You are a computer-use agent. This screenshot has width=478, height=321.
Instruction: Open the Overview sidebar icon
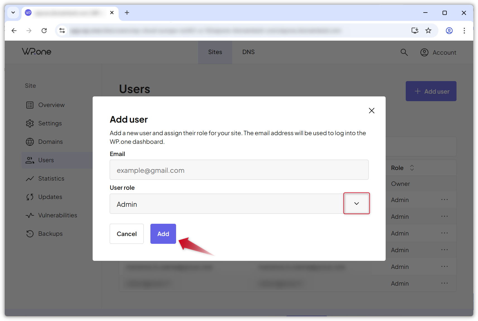pyautogui.click(x=30, y=105)
